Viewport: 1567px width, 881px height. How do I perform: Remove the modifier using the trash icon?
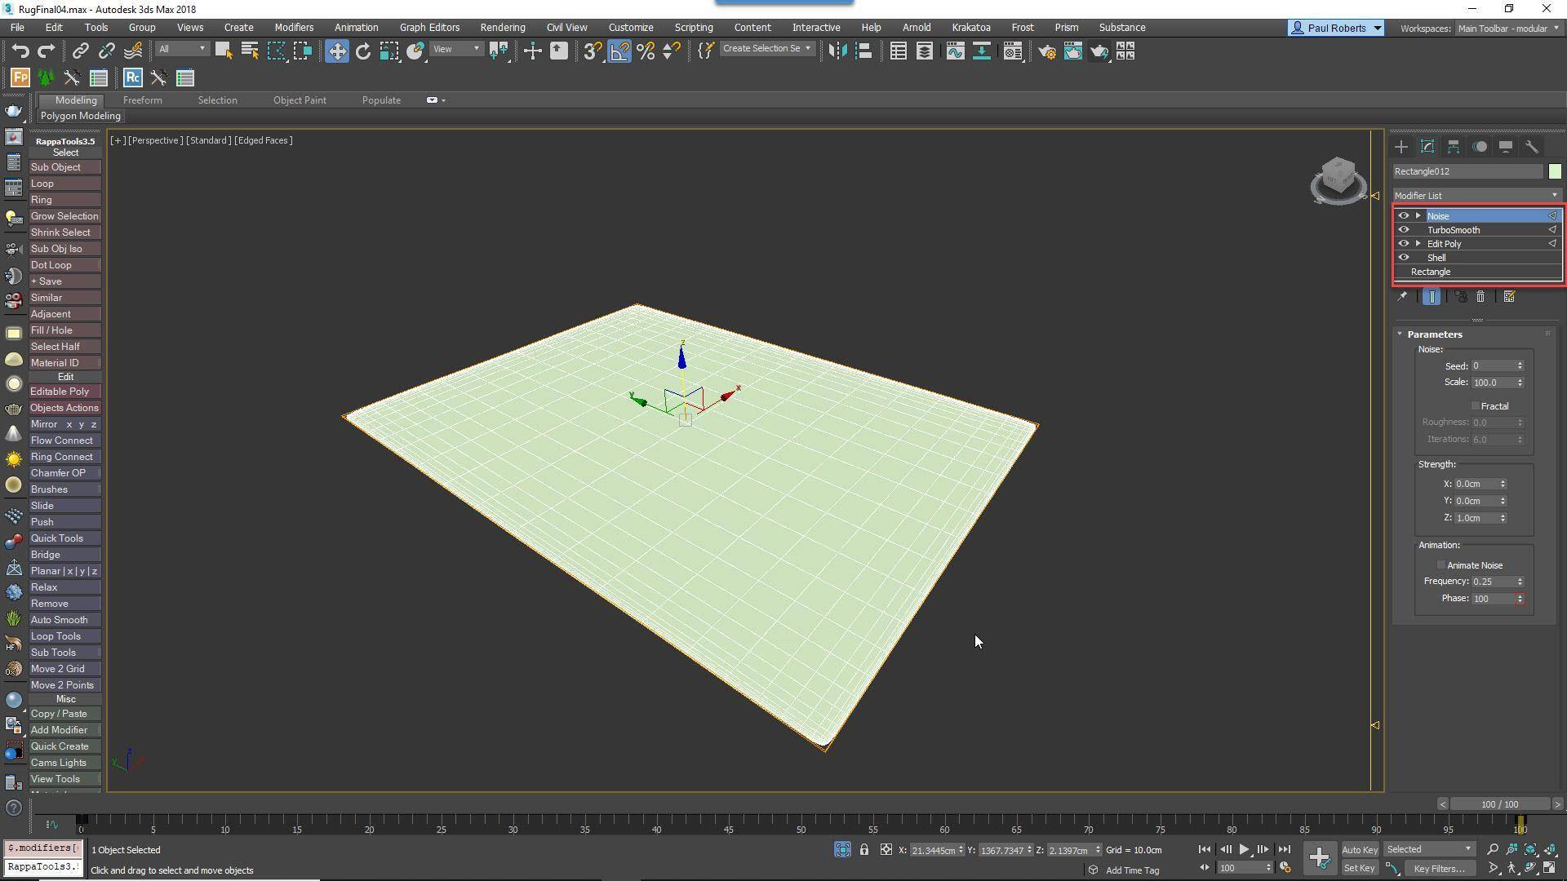pyautogui.click(x=1480, y=297)
